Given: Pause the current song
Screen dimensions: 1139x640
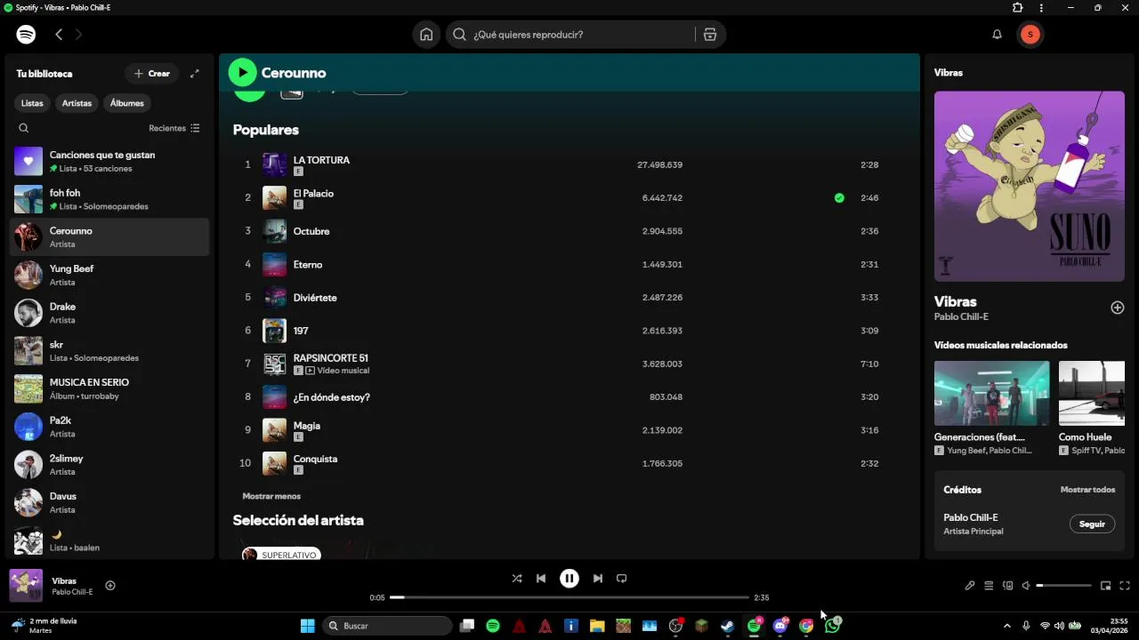Looking at the screenshot, I should 569,579.
